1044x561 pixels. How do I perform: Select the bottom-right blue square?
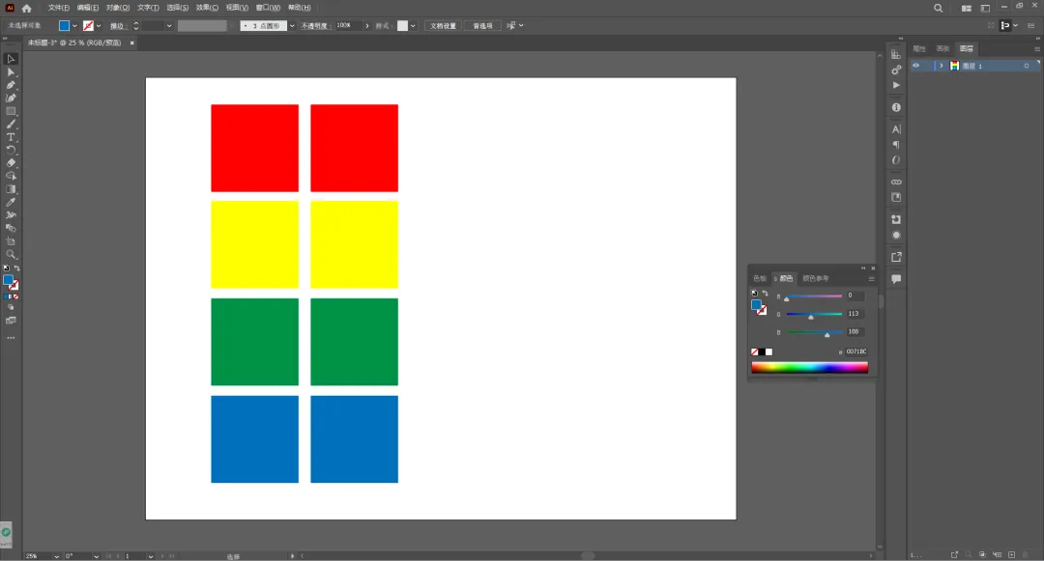[x=354, y=439]
